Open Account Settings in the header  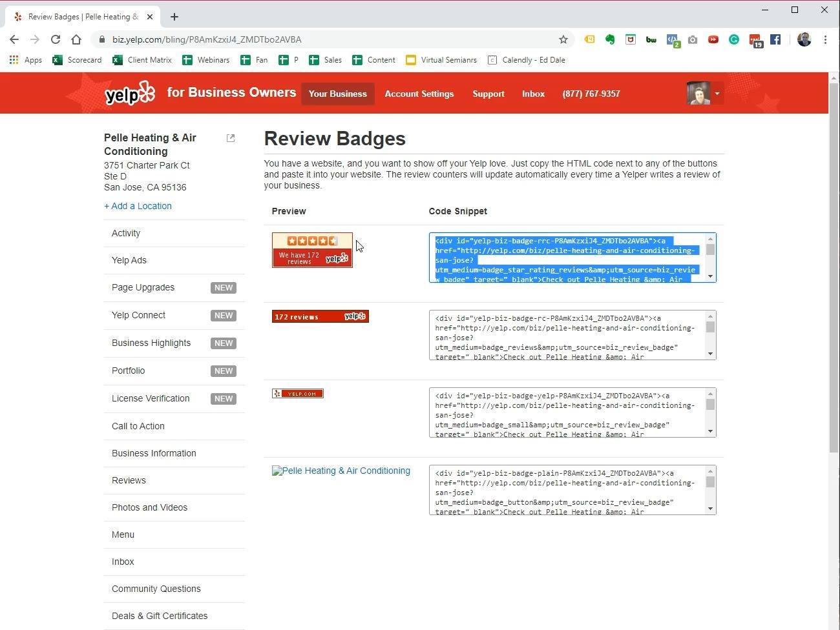[419, 94]
